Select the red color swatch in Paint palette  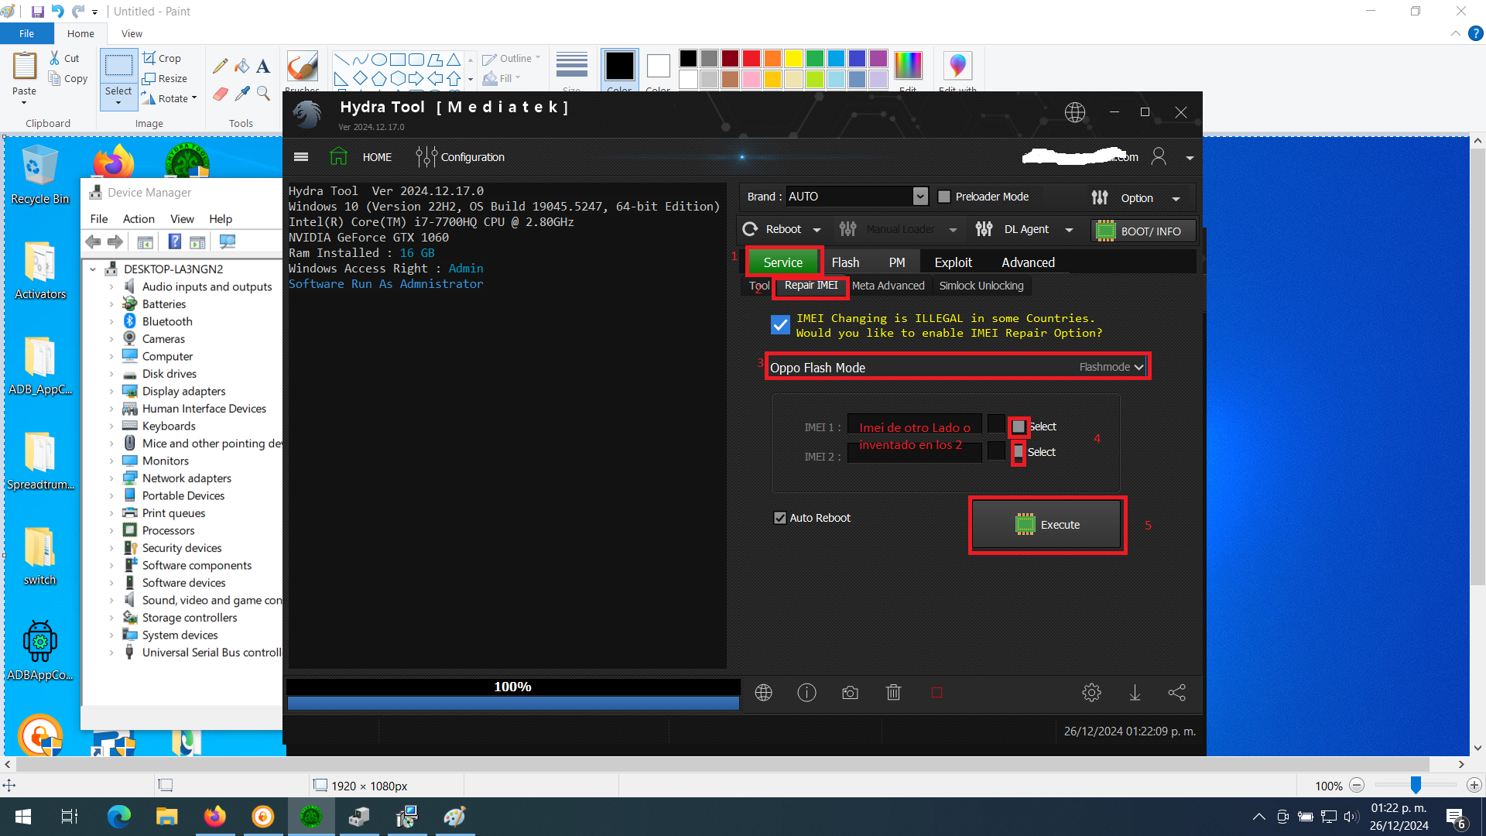(x=751, y=59)
